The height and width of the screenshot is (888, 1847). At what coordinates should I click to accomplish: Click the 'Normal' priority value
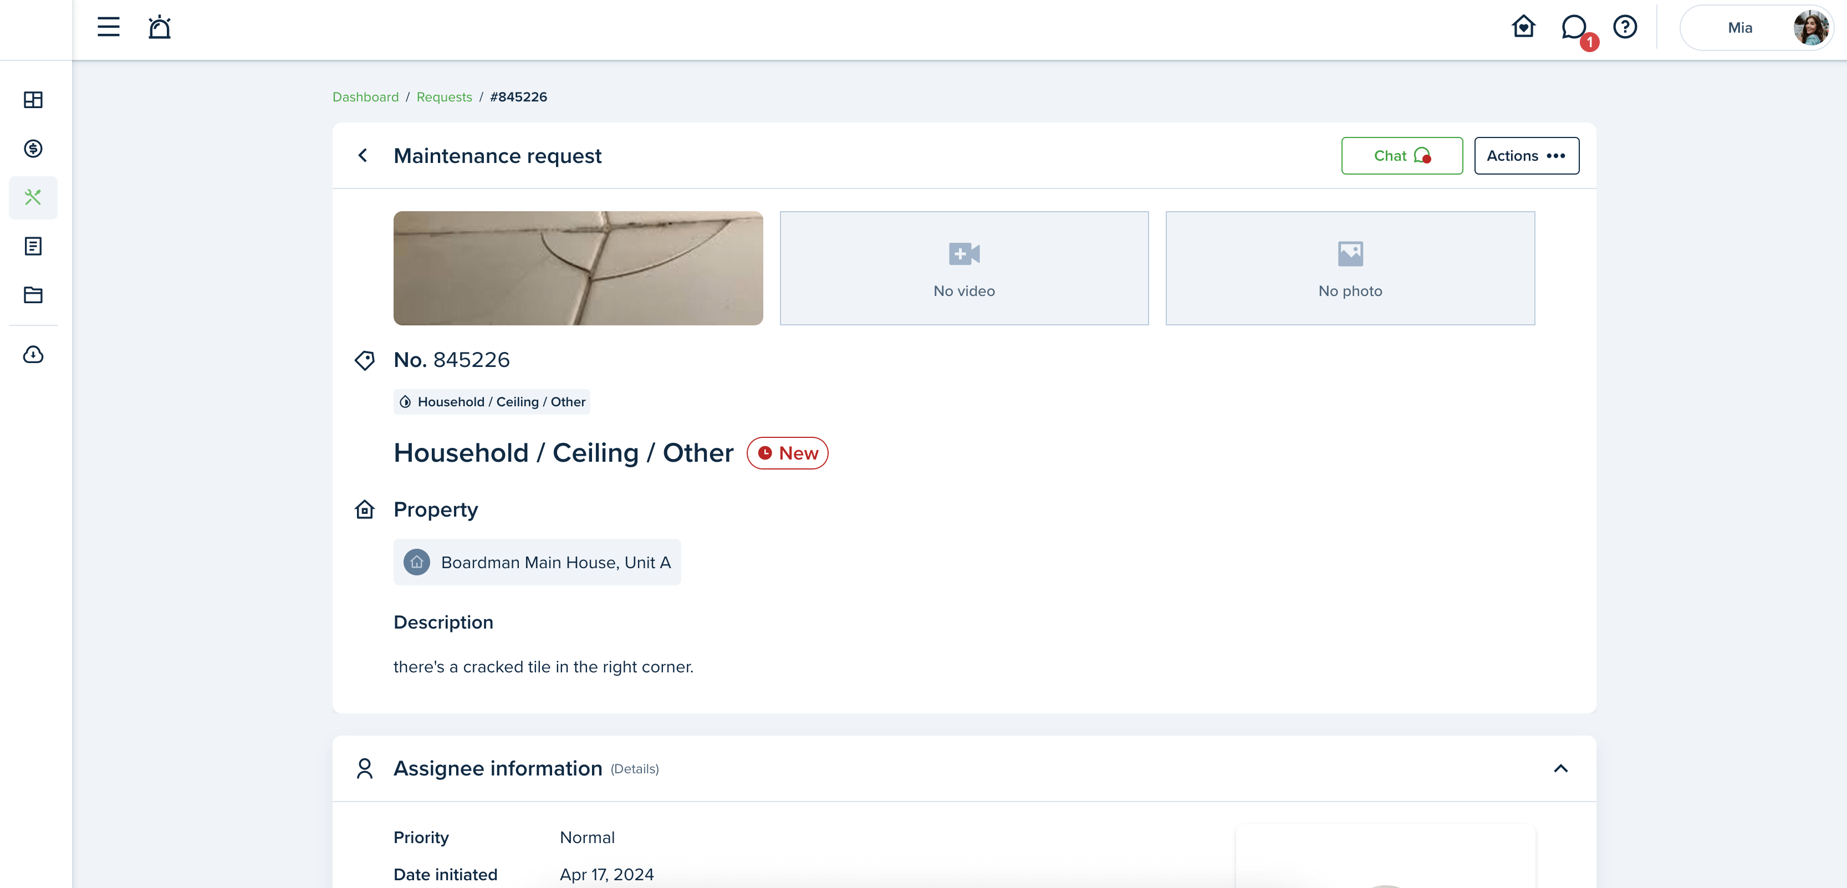pyautogui.click(x=587, y=837)
